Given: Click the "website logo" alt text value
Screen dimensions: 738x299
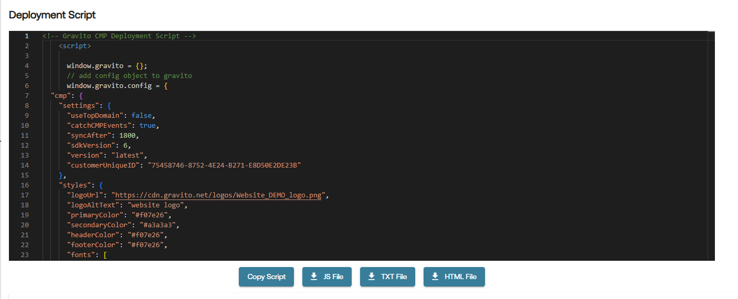Looking at the screenshot, I should (x=155, y=205).
